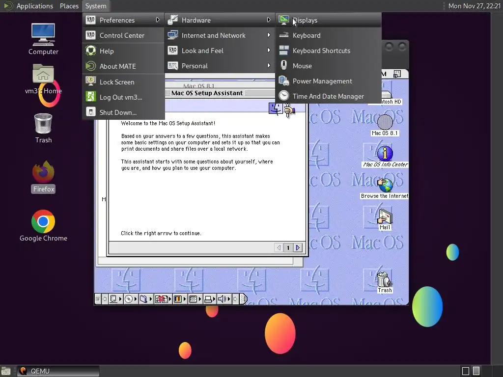Click the Mac OS Setup Assistant title bar
Screen dimensions: 503x377
207,93
